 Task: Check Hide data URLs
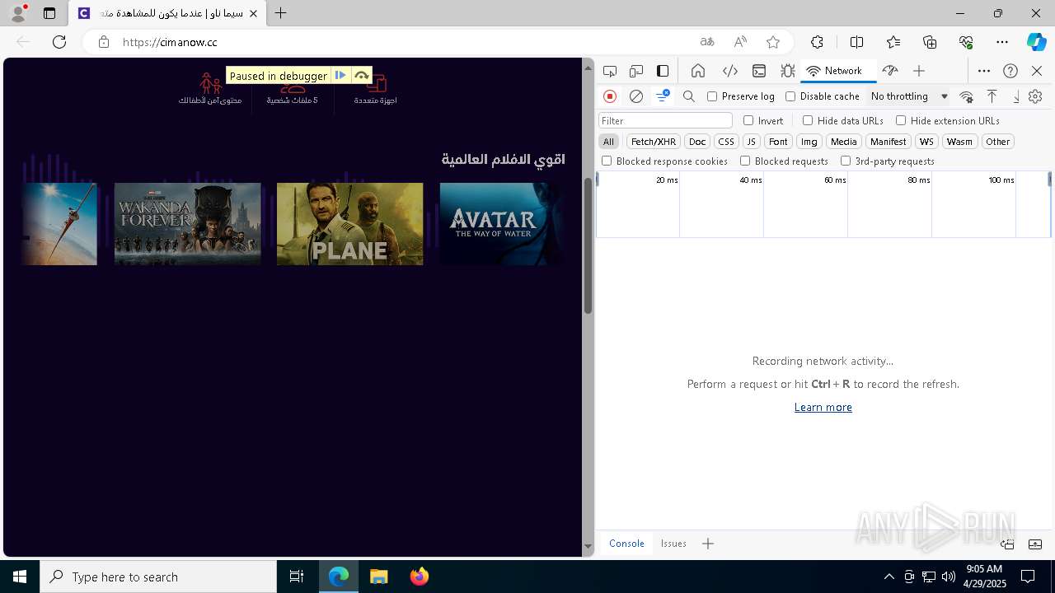click(x=808, y=120)
